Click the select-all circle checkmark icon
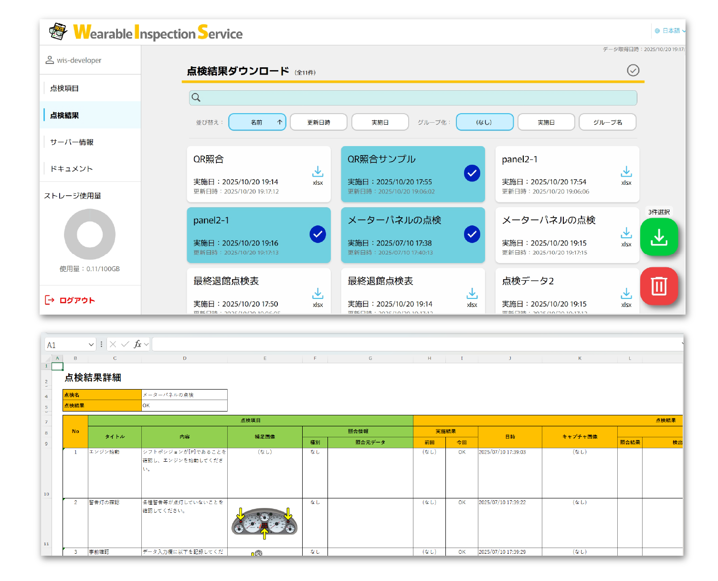718x581 pixels. click(633, 71)
